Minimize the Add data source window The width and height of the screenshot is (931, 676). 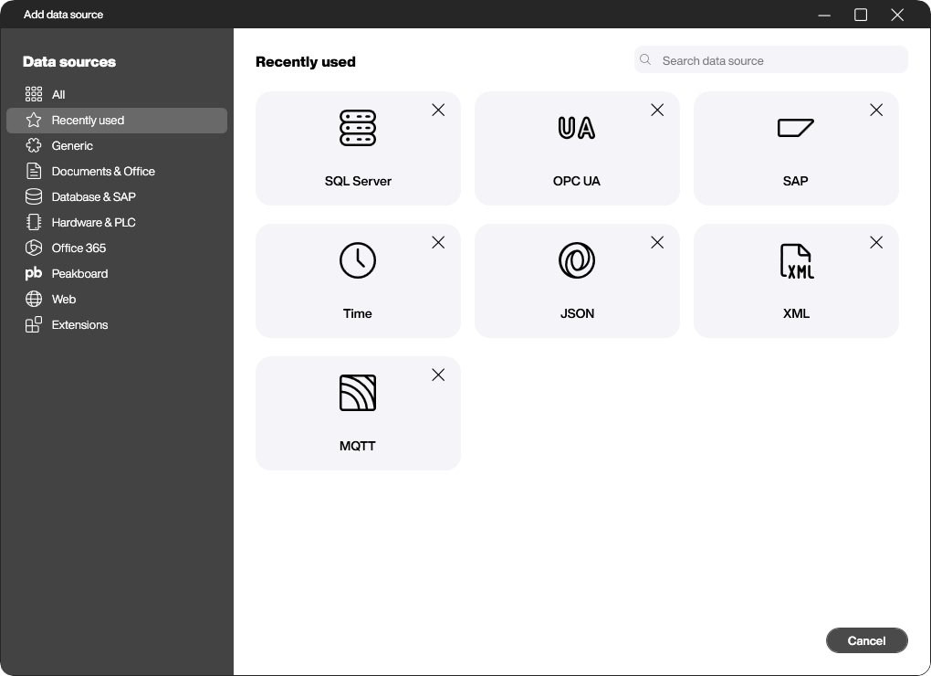coord(824,15)
